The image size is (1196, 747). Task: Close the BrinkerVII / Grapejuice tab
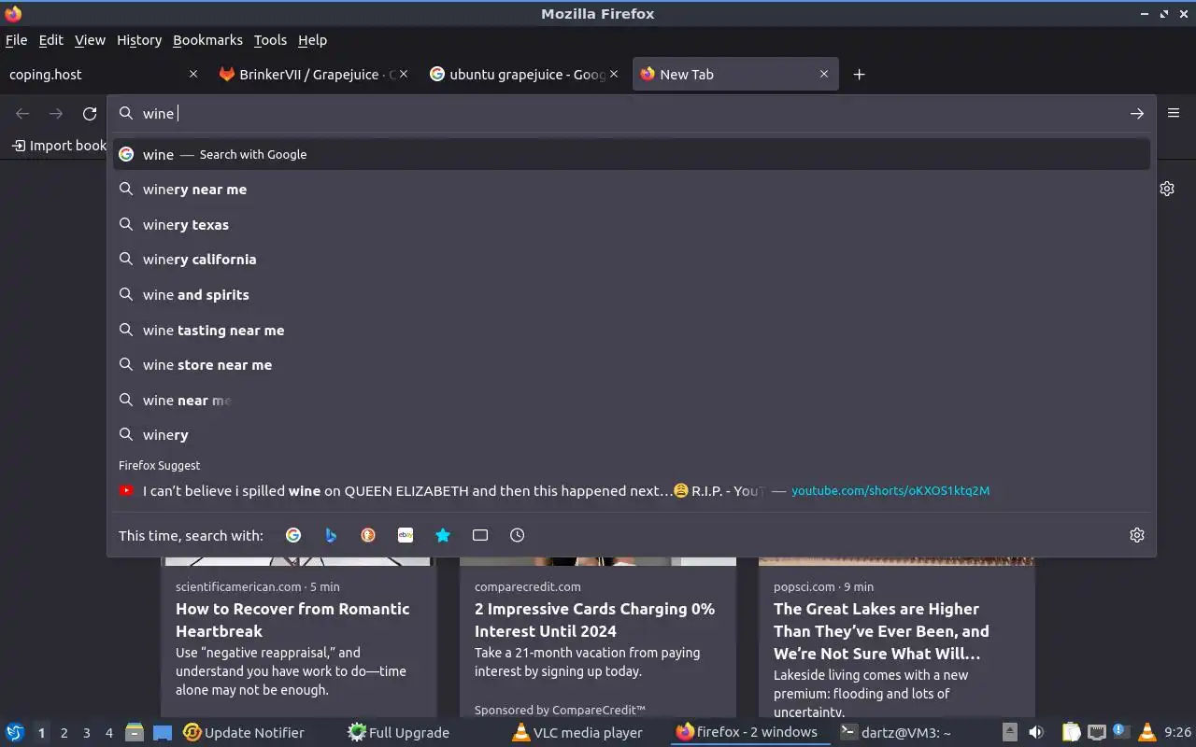pos(404,74)
